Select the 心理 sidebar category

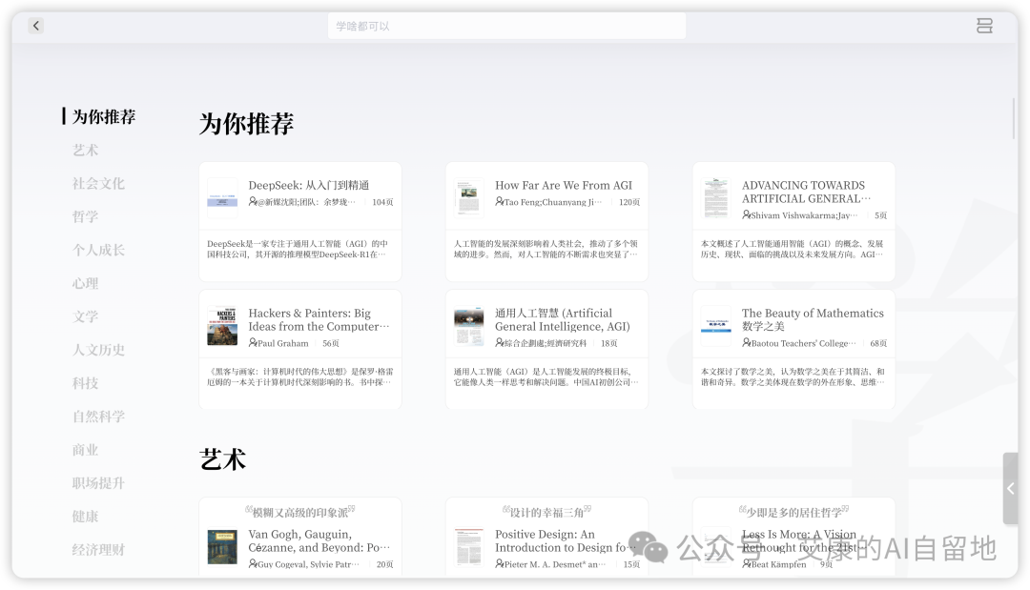pyautogui.click(x=85, y=283)
